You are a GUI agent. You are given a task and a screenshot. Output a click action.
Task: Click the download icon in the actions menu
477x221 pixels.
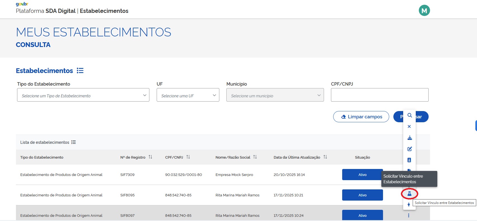(410, 138)
